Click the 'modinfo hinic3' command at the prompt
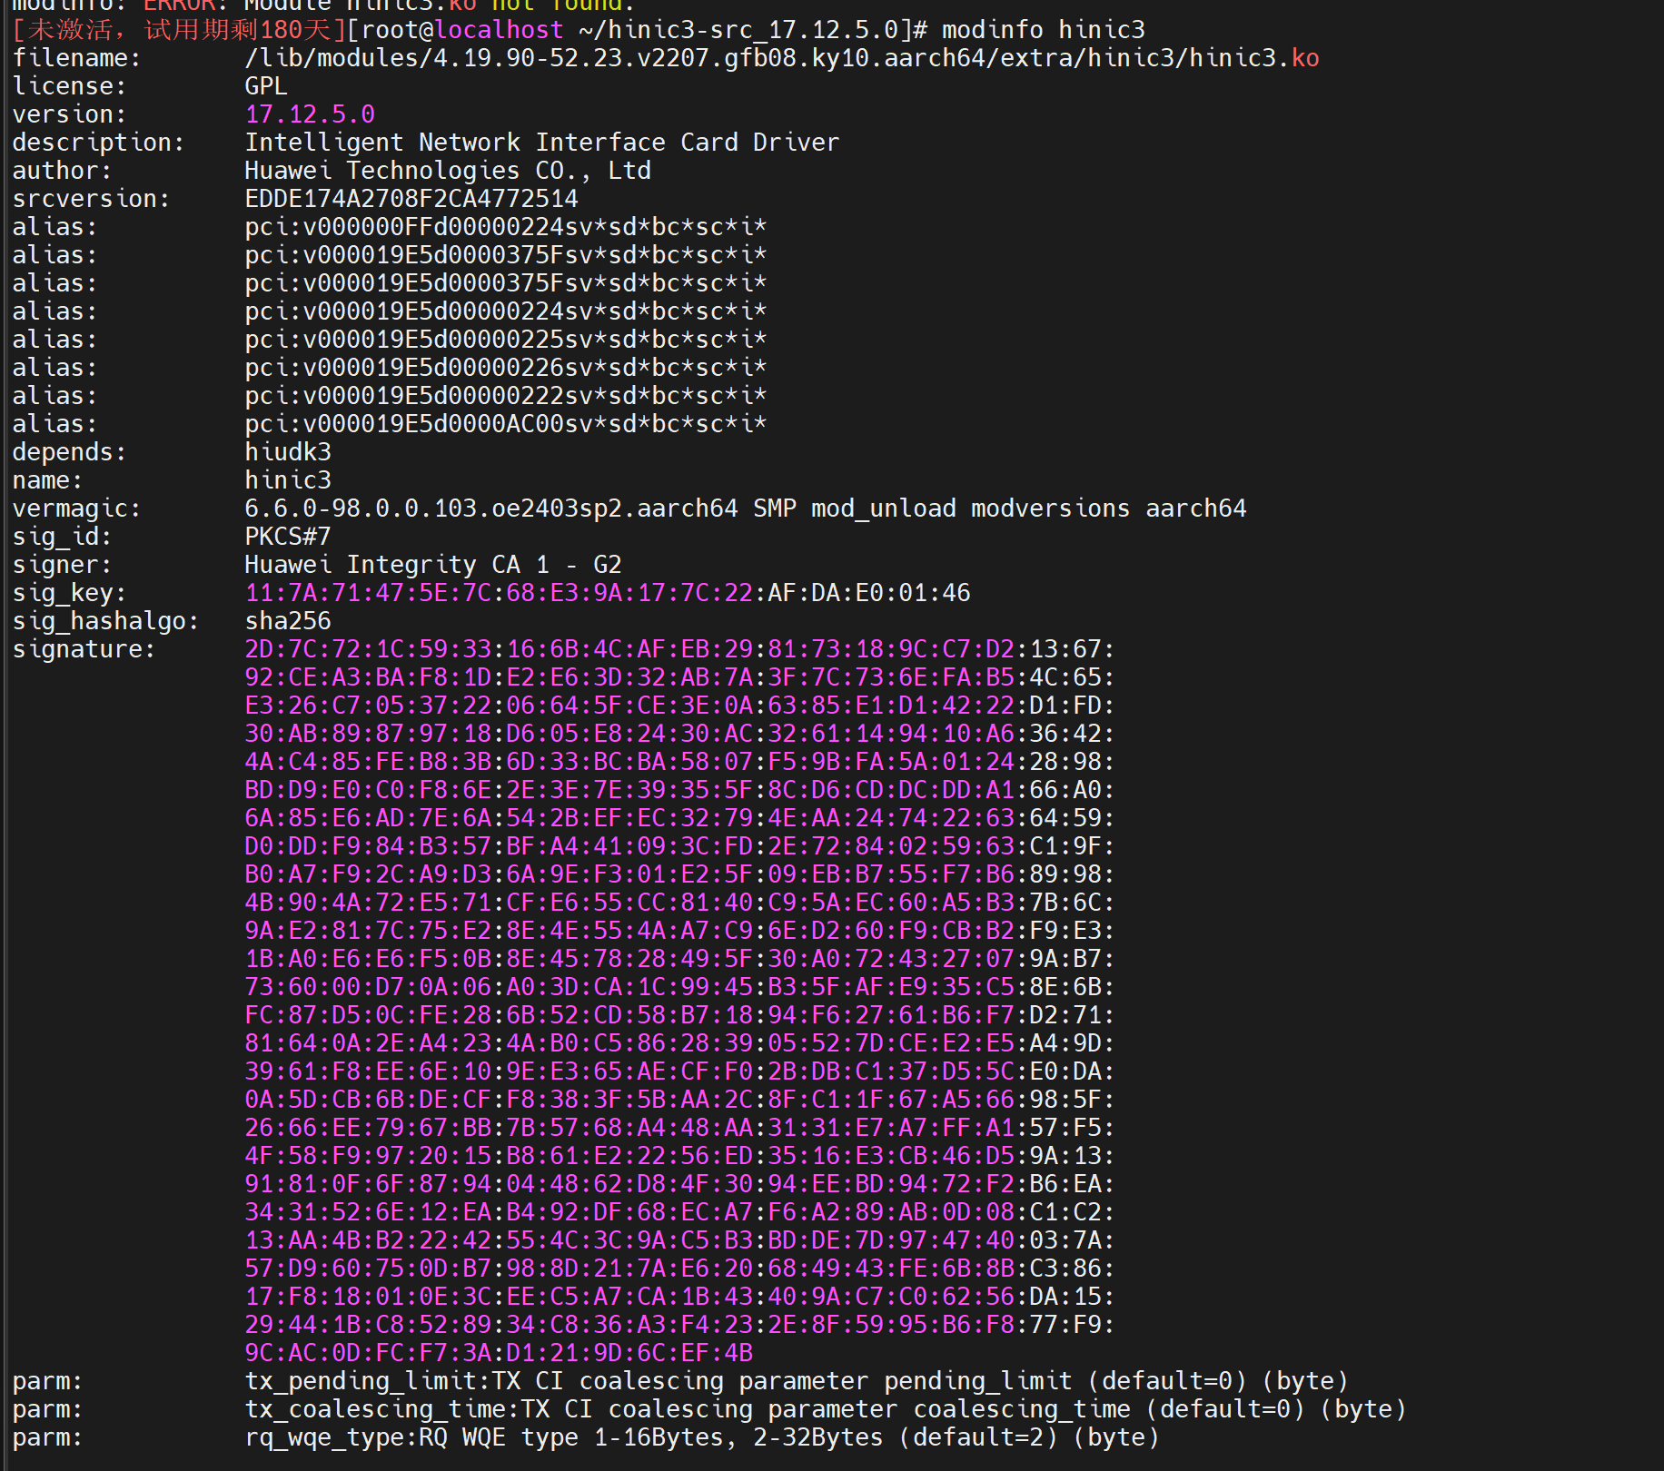Viewport: 1664px width, 1471px height. click(1043, 30)
